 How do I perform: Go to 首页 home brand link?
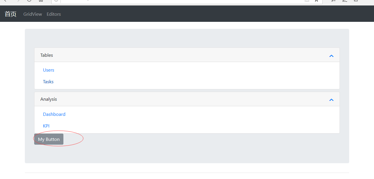(11, 14)
